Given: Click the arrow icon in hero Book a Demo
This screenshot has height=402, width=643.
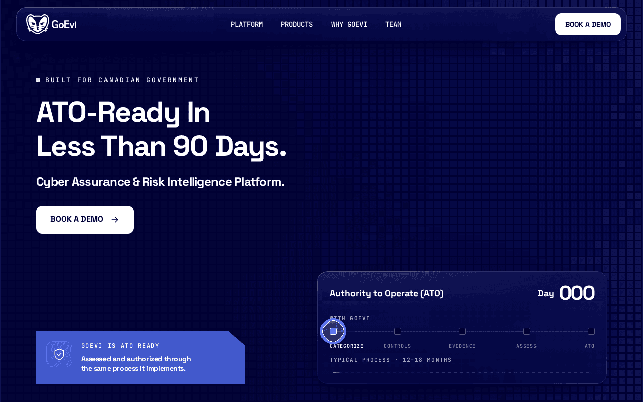Looking at the screenshot, I should [x=115, y=220].
